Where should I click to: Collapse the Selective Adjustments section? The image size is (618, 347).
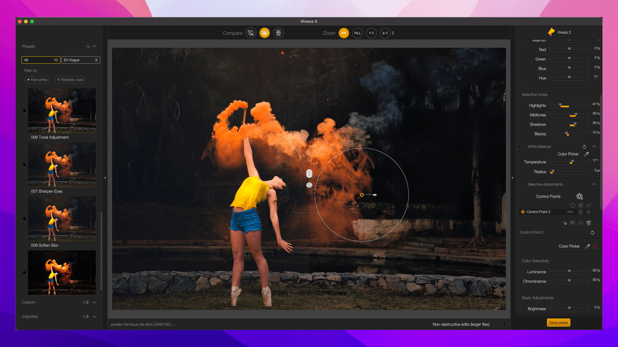[594, 184]
